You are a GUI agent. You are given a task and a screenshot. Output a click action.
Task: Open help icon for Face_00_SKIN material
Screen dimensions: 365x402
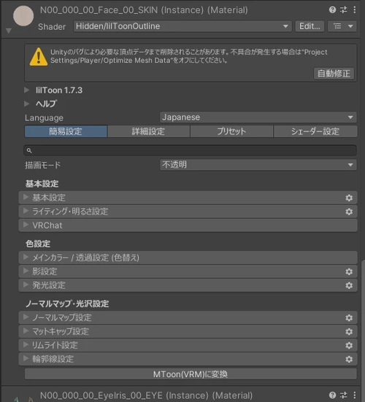coord(332,9)
